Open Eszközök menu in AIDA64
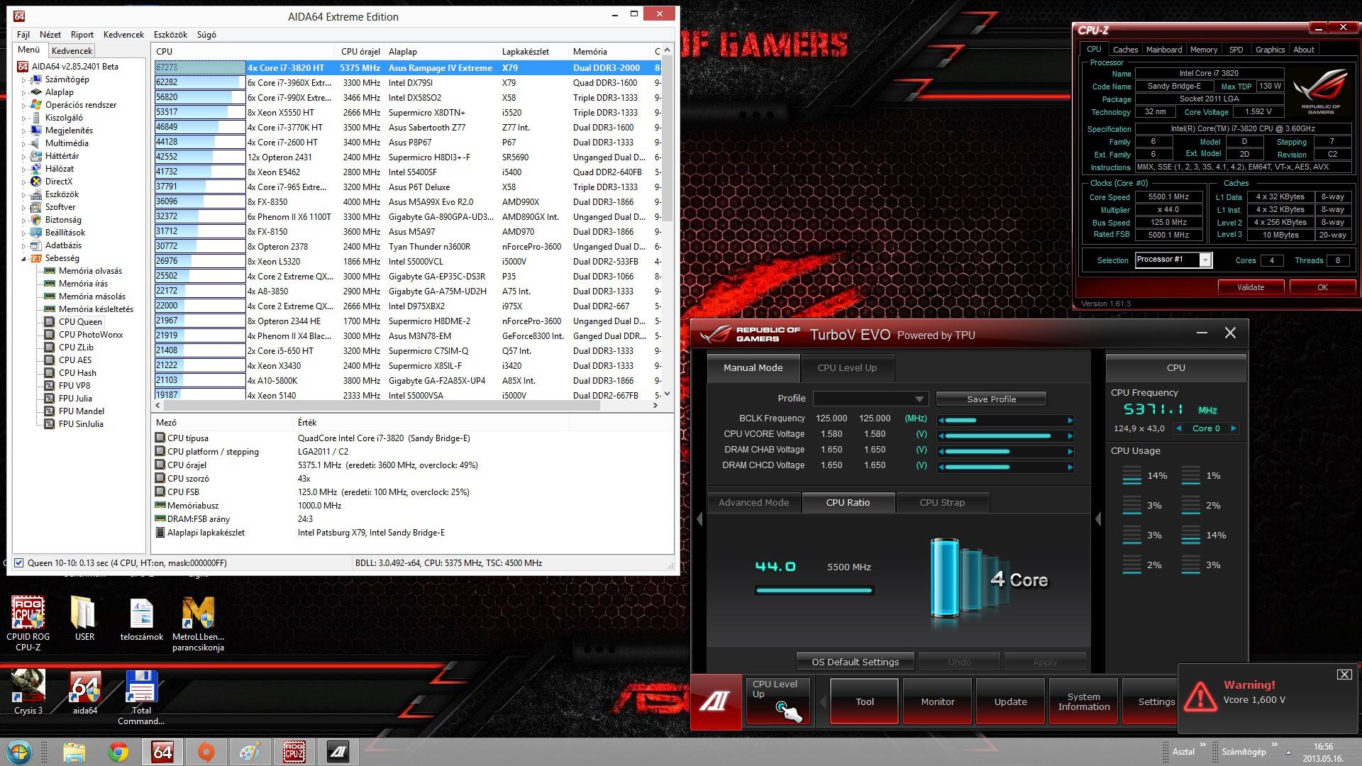 (x=170, y=34)
